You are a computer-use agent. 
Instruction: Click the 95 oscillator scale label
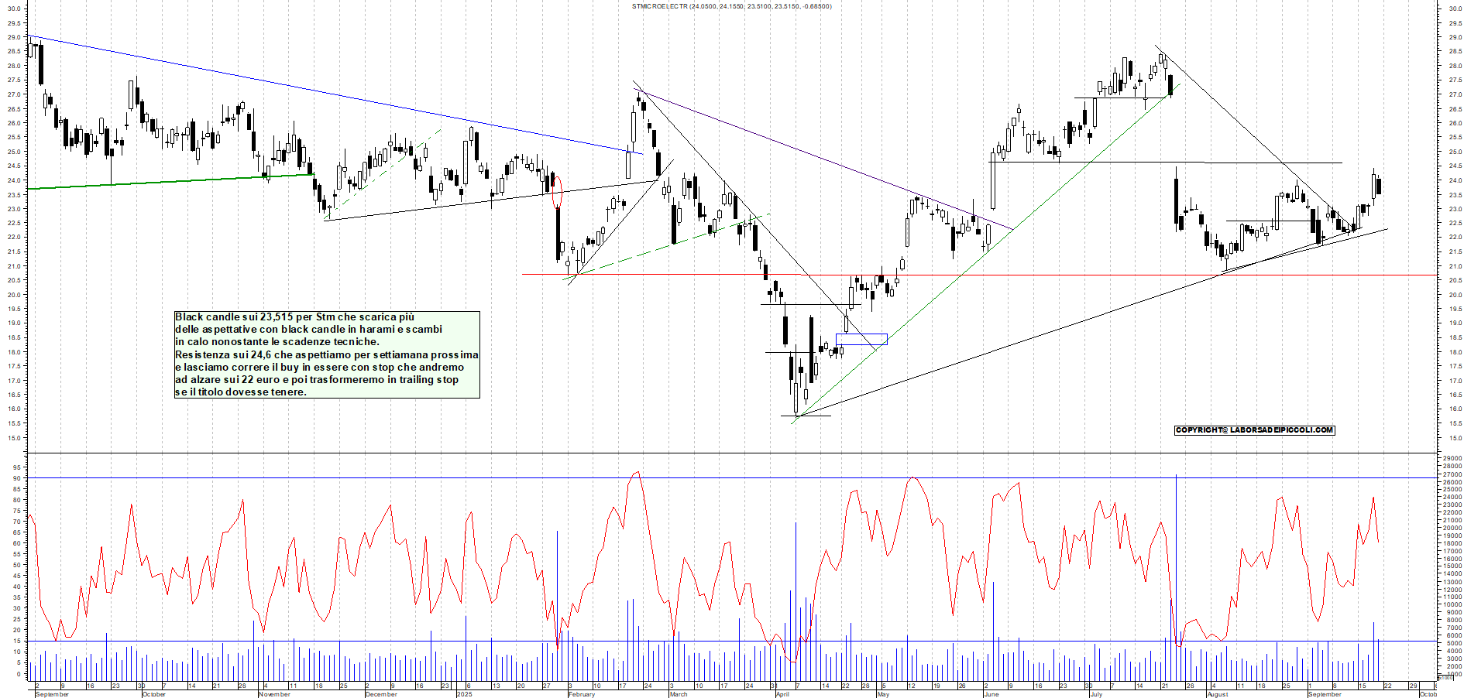click(16, 467)
